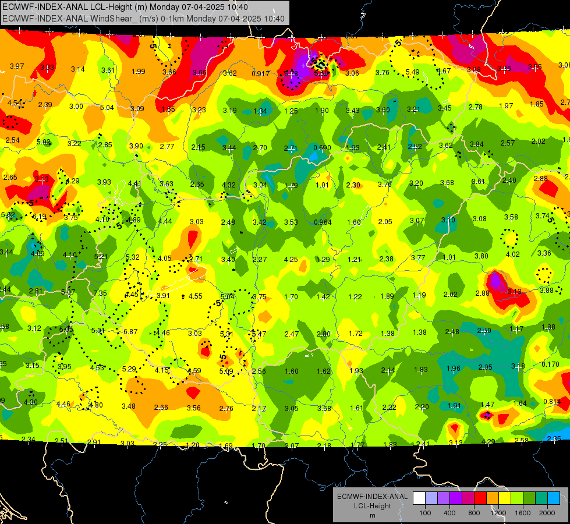Click the teal legend color swatch
570x524 pixels.
541,498
